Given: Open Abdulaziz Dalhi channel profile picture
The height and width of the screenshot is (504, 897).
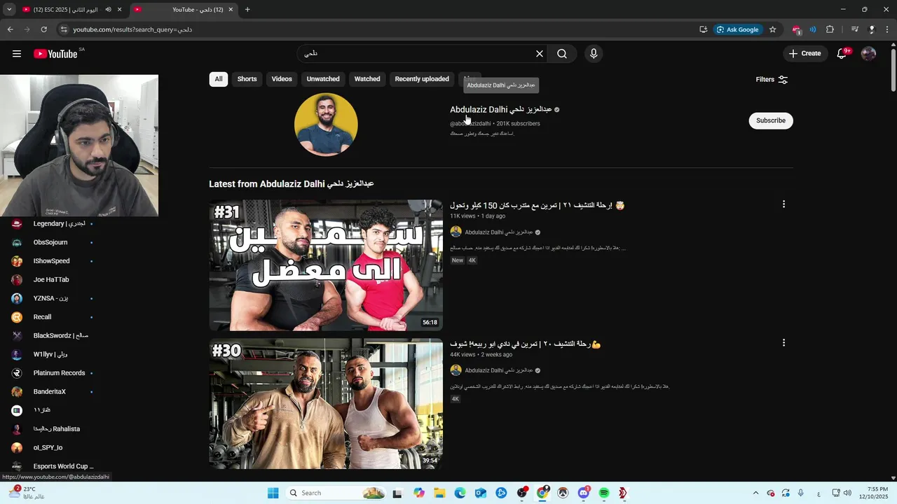Looking at the screenshot, I should click(326, 125).
